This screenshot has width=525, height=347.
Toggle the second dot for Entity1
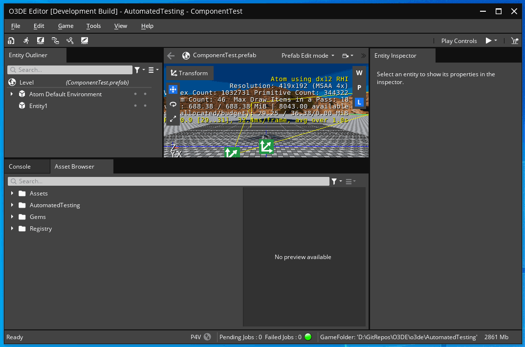145,106
